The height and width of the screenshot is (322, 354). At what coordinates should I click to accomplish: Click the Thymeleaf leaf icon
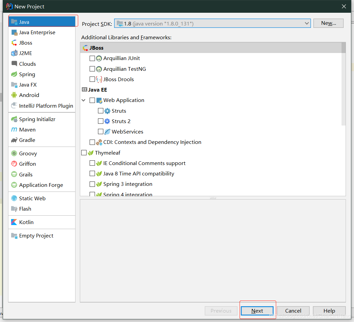point(91,153)
